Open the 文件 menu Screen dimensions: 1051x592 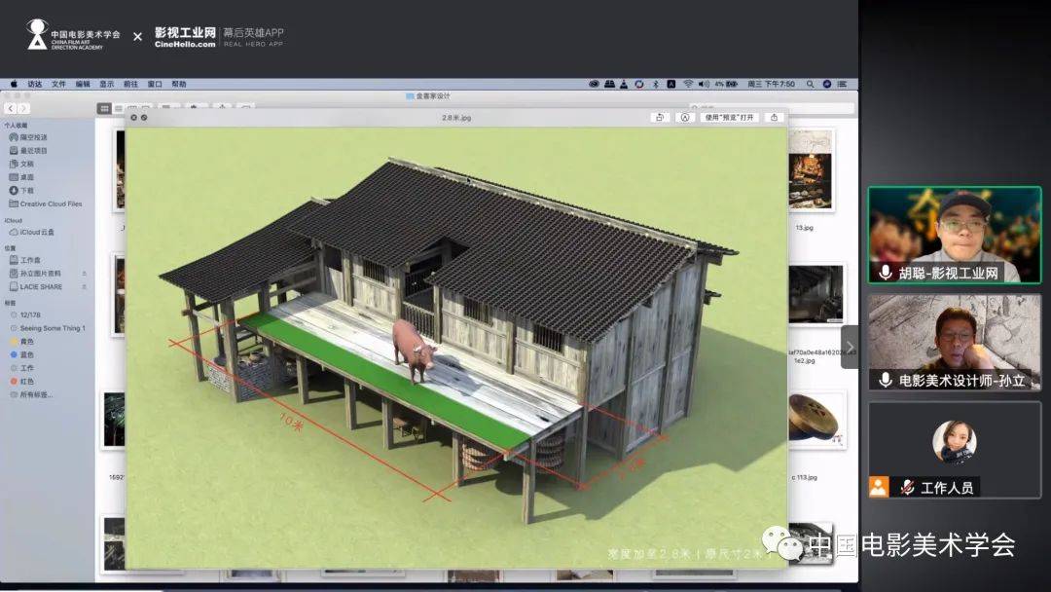[x=59, y=84]
